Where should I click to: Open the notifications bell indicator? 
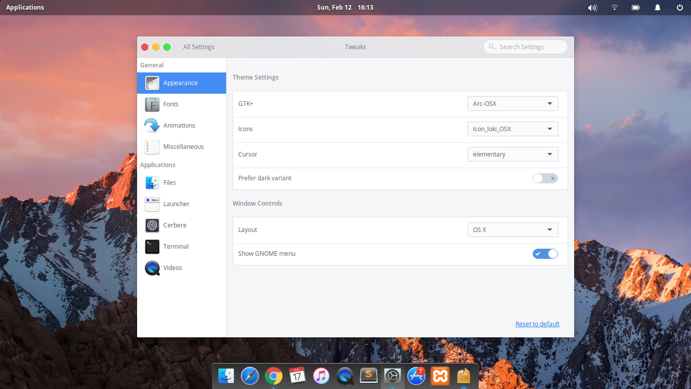(x=658, y=8)
